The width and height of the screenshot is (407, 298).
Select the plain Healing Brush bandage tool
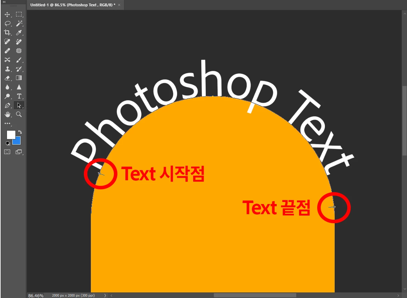[7, 51]
